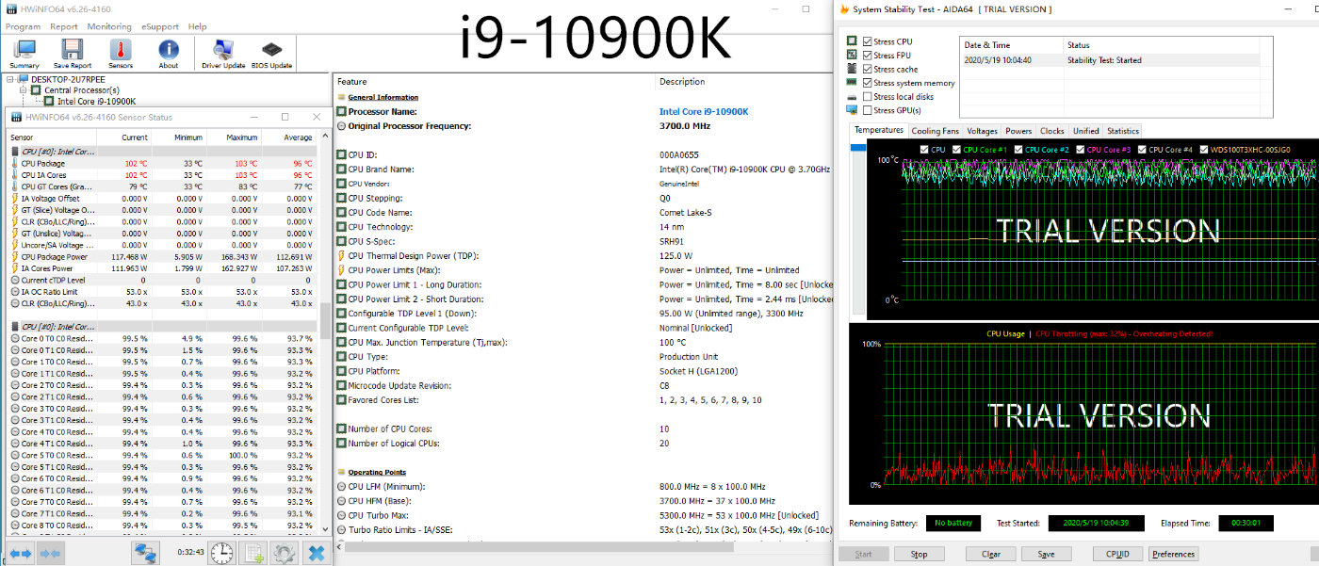
Task: Toggle the WDS100T3XHC-00SJG0 graph checkbox
Action: pyautogui.click(x=1205, y=150)
